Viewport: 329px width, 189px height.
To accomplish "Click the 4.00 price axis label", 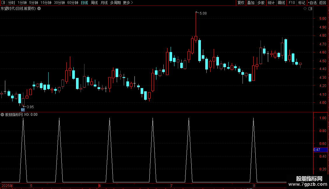I will click(323, 103).
